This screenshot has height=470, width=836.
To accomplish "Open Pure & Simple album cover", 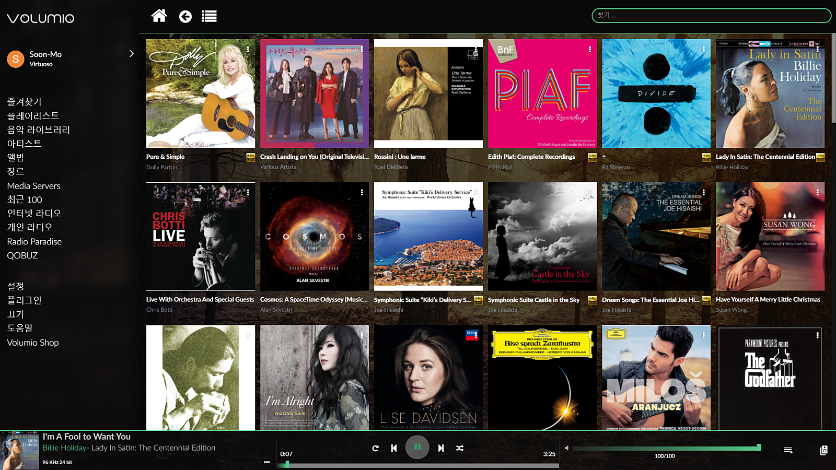I will pos(201,93).
